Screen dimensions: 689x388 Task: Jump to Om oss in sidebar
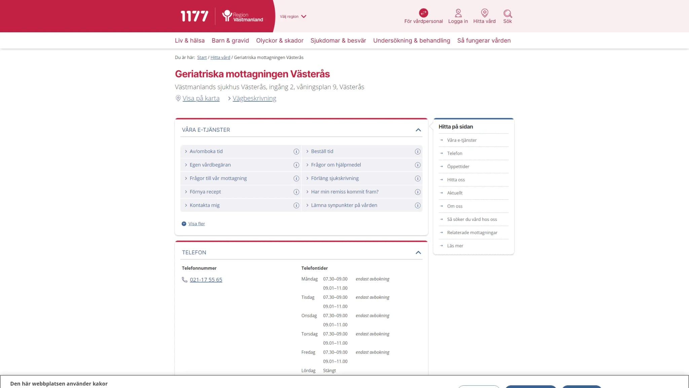coord(455,206)
